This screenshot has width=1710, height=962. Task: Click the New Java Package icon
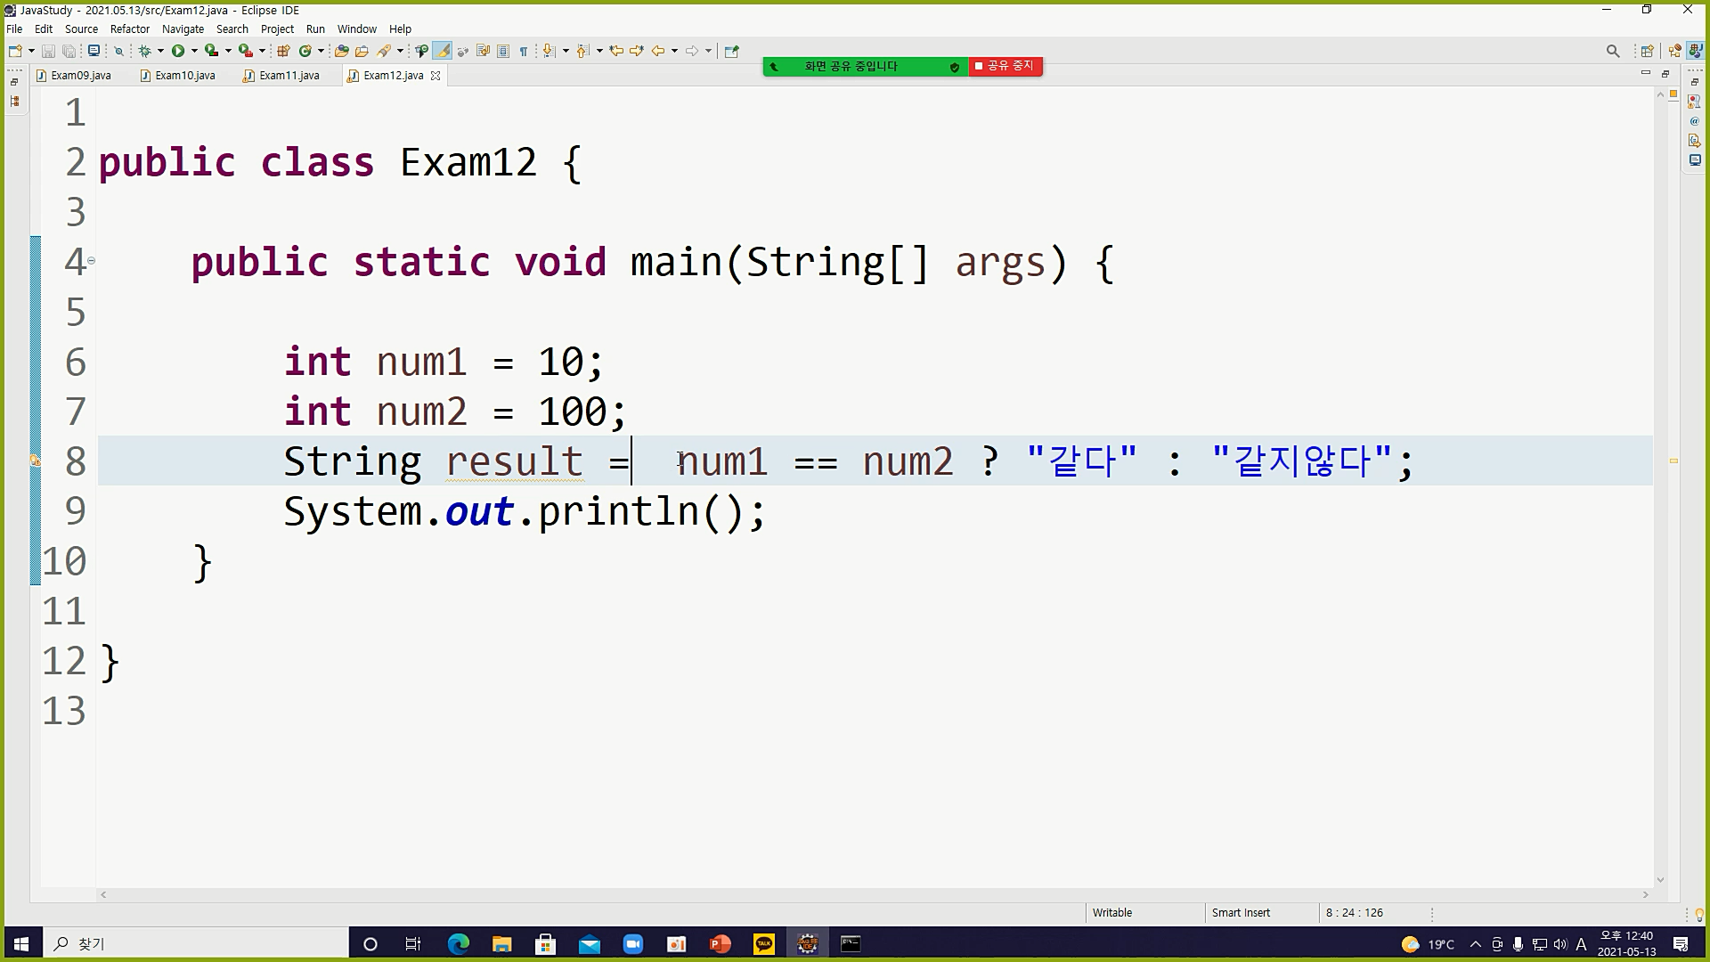click(283, 51)
